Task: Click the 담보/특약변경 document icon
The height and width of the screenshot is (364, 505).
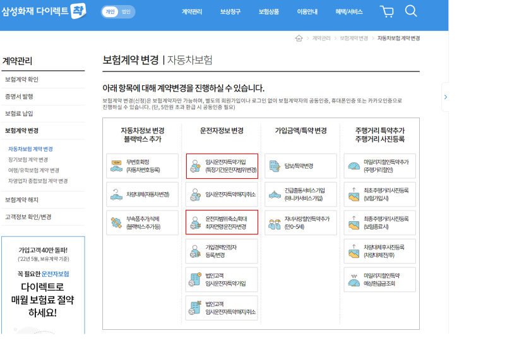Action: tap(275, 166)
